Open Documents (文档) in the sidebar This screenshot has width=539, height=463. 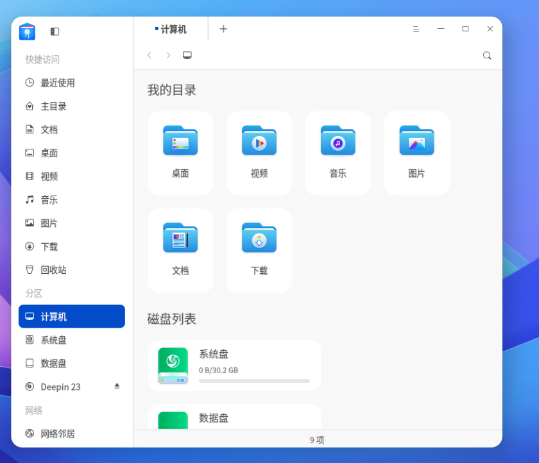[x=72, y=130]
